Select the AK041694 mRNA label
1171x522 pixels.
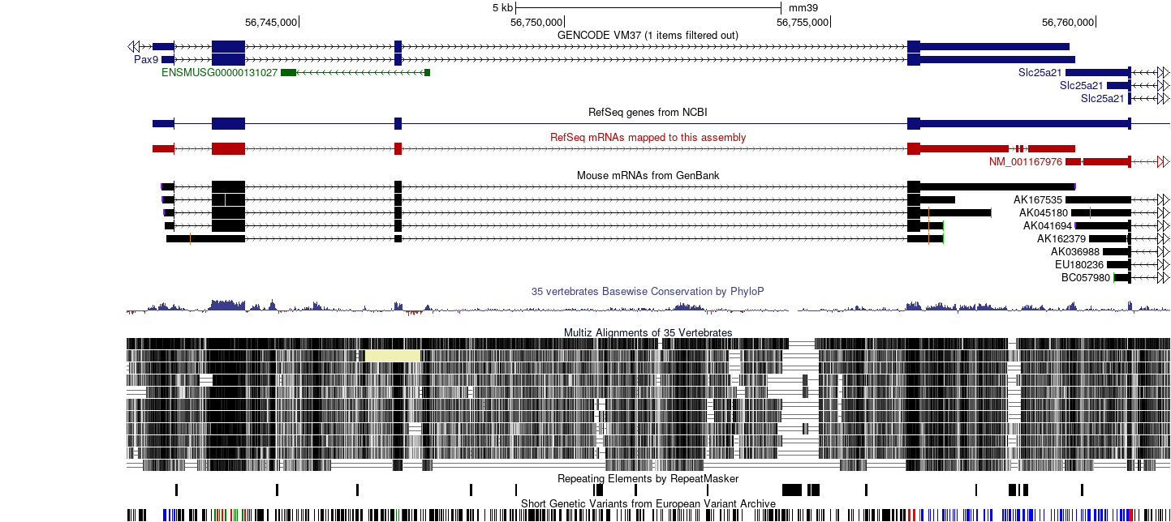tap(1047, 225)
